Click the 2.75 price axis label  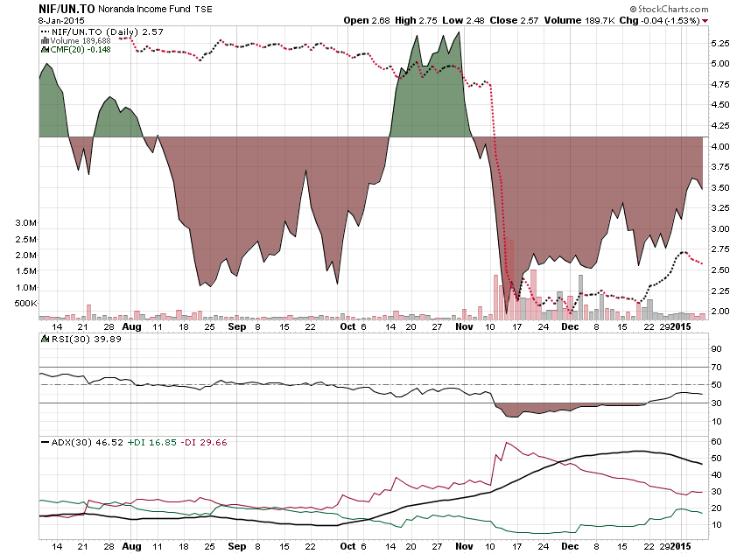click(x=720, y=249)
